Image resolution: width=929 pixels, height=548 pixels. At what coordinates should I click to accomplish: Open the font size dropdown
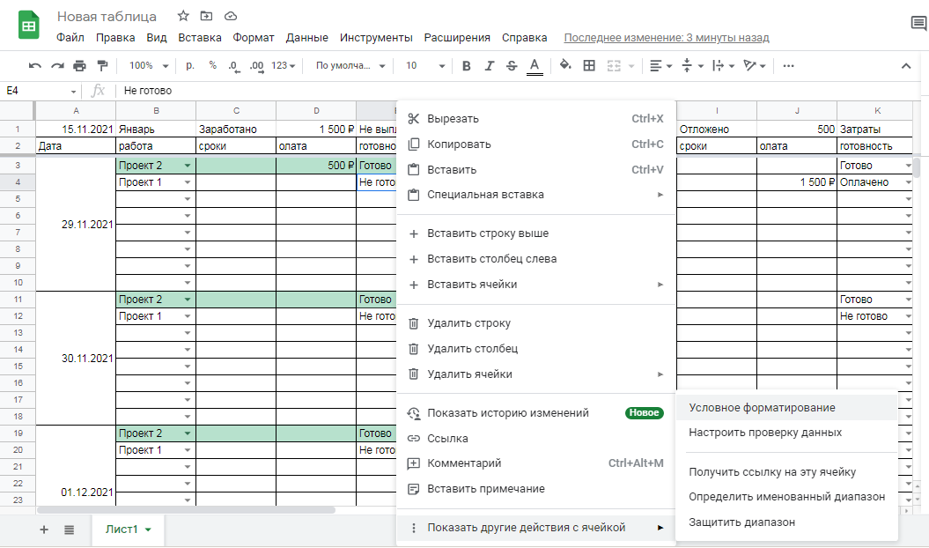pyautogui.click(x=424, y=66)
